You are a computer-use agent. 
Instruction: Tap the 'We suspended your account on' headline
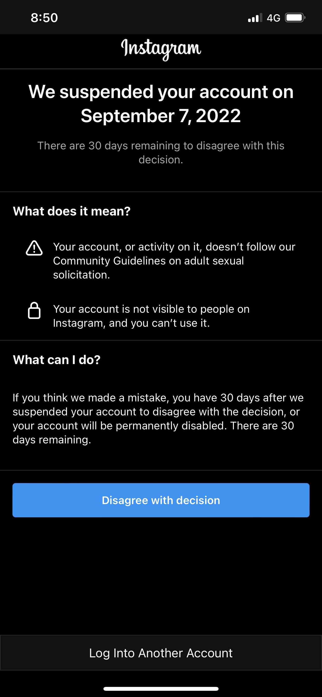click(x=161, y=92)
